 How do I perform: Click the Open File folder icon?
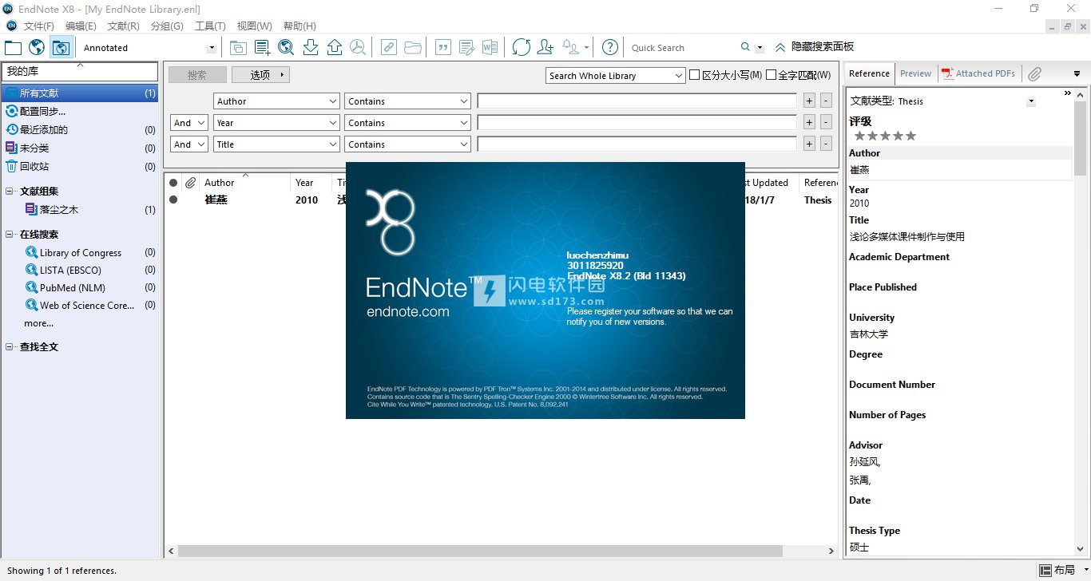(x=413, y=47)
